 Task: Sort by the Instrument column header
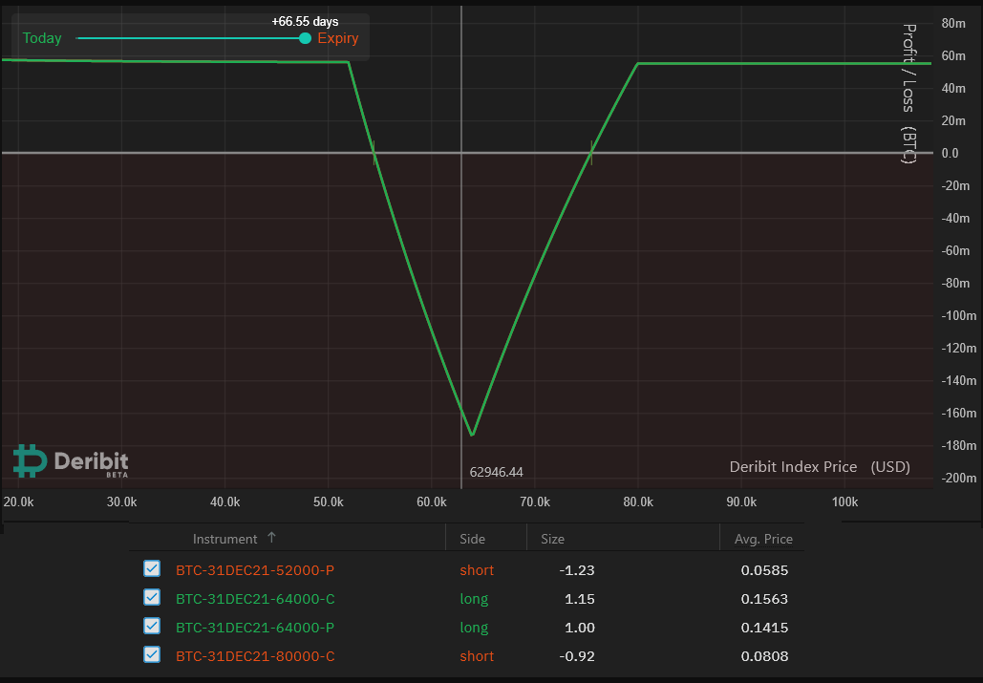pos(224,539)
